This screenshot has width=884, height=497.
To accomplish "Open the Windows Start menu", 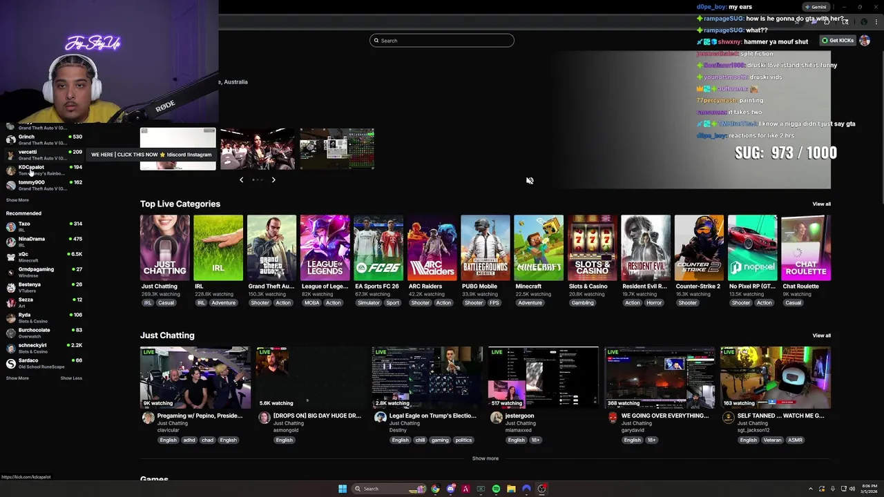I will pyautogui.click(x=343, y=489).
